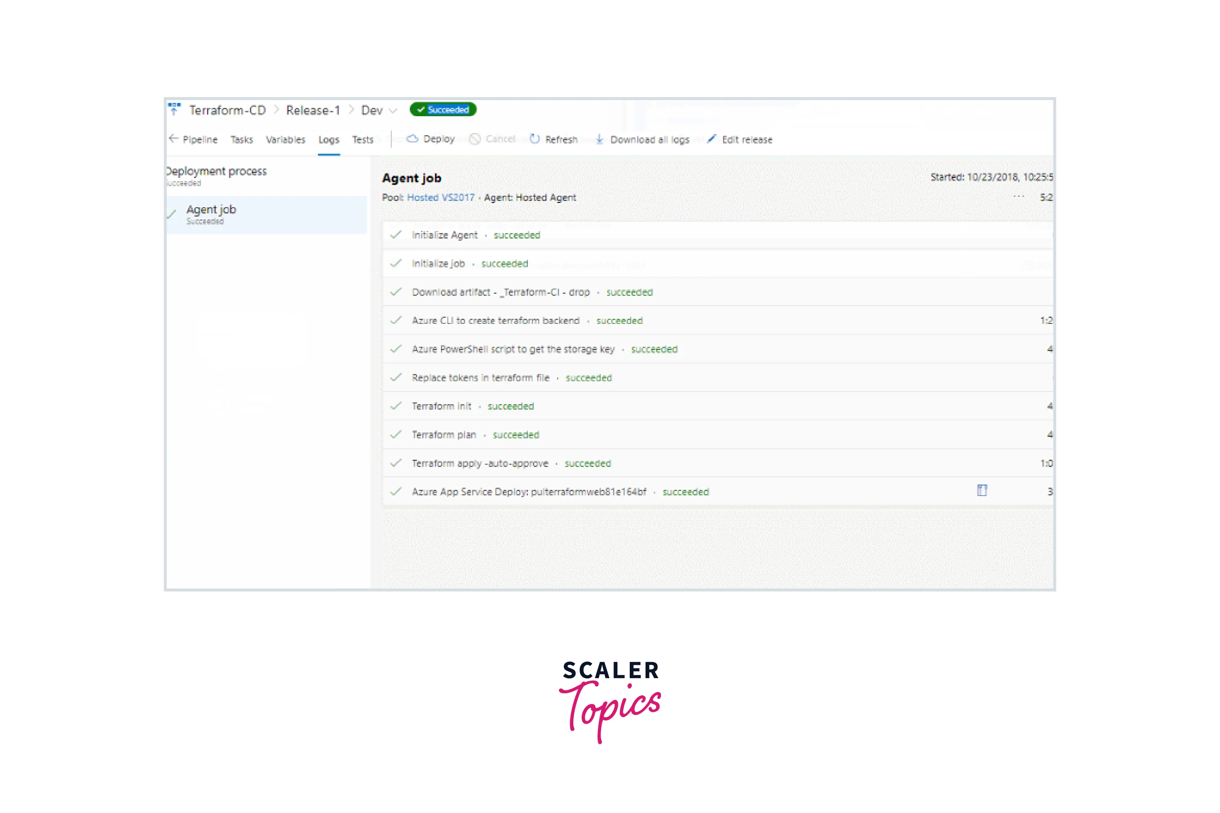Open Terraform apply -auto-approve step row
1220x813 pixels.
(480, 463)
